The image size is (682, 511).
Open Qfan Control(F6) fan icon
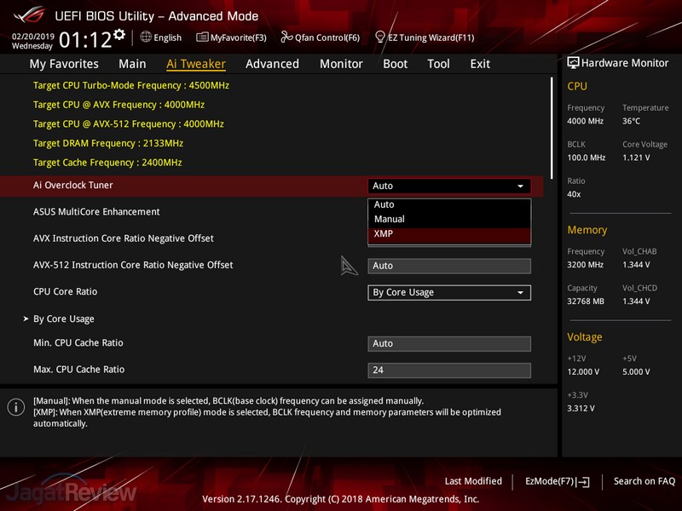click(x=286, y=37)
